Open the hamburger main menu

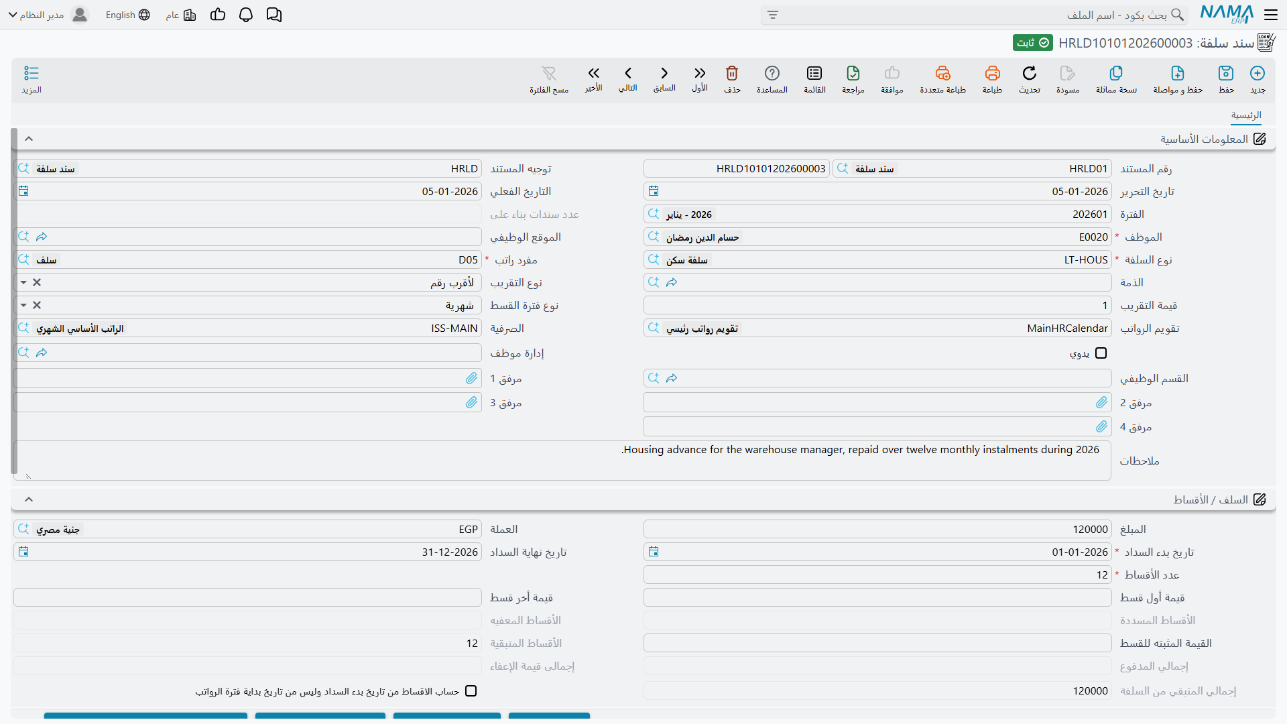1271,15
